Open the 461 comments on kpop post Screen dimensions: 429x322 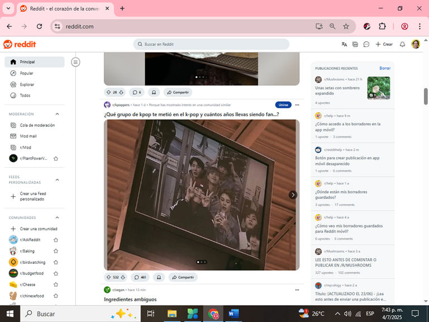tap(140, 277)
